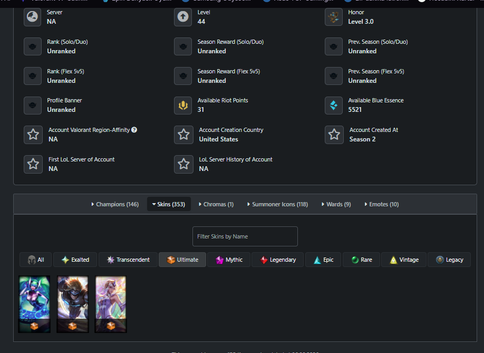
Task: Click the Honor value Level 3.0
Action: click(x=361, y=22)
